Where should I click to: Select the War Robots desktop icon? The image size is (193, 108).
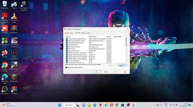point(14,66)
